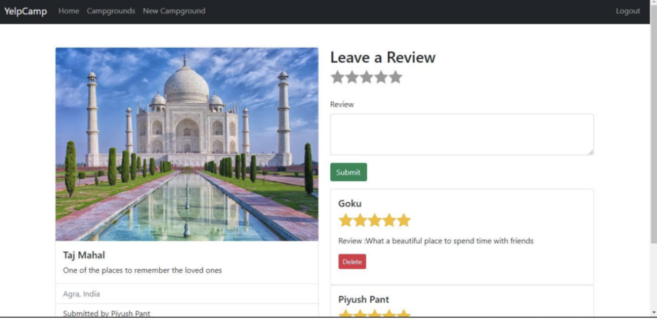
Task: Select the third star in Leave a Review rating
Action: pos(366,78)
